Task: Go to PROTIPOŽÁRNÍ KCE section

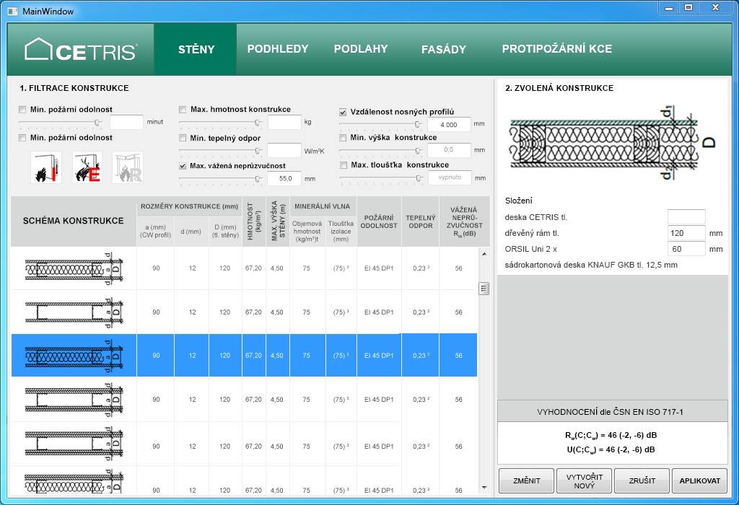Action: pos(556,49)
